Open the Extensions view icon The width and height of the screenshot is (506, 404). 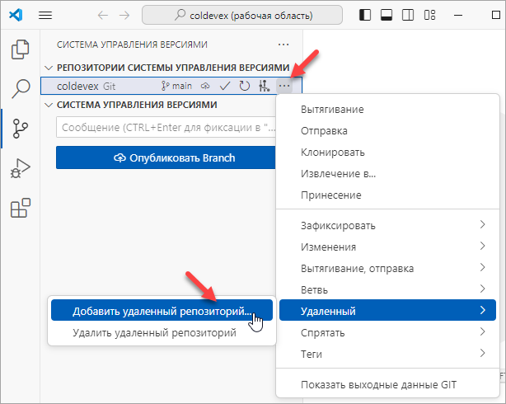(x=20, y=209)
